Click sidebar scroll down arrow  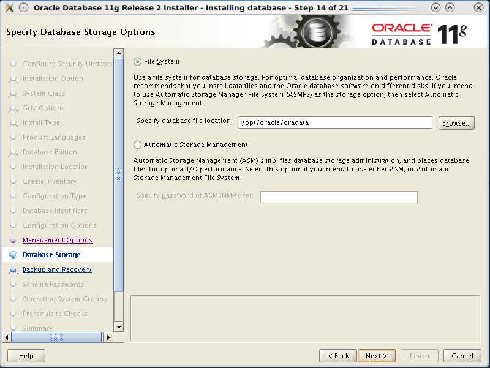click(119, 327)
